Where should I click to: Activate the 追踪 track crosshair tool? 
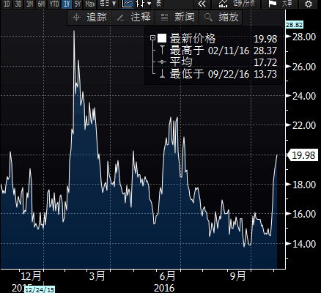point(89,18)
